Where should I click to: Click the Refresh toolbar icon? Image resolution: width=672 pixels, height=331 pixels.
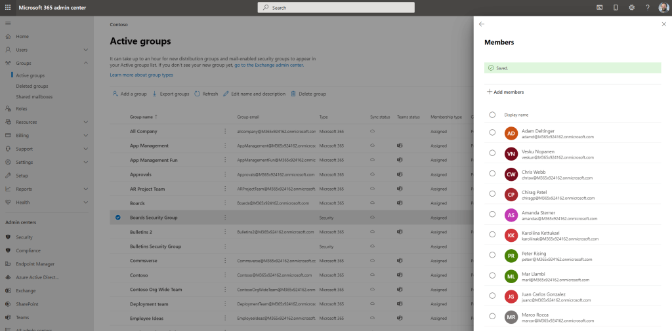pyautogui.click(x=198, y=94)
